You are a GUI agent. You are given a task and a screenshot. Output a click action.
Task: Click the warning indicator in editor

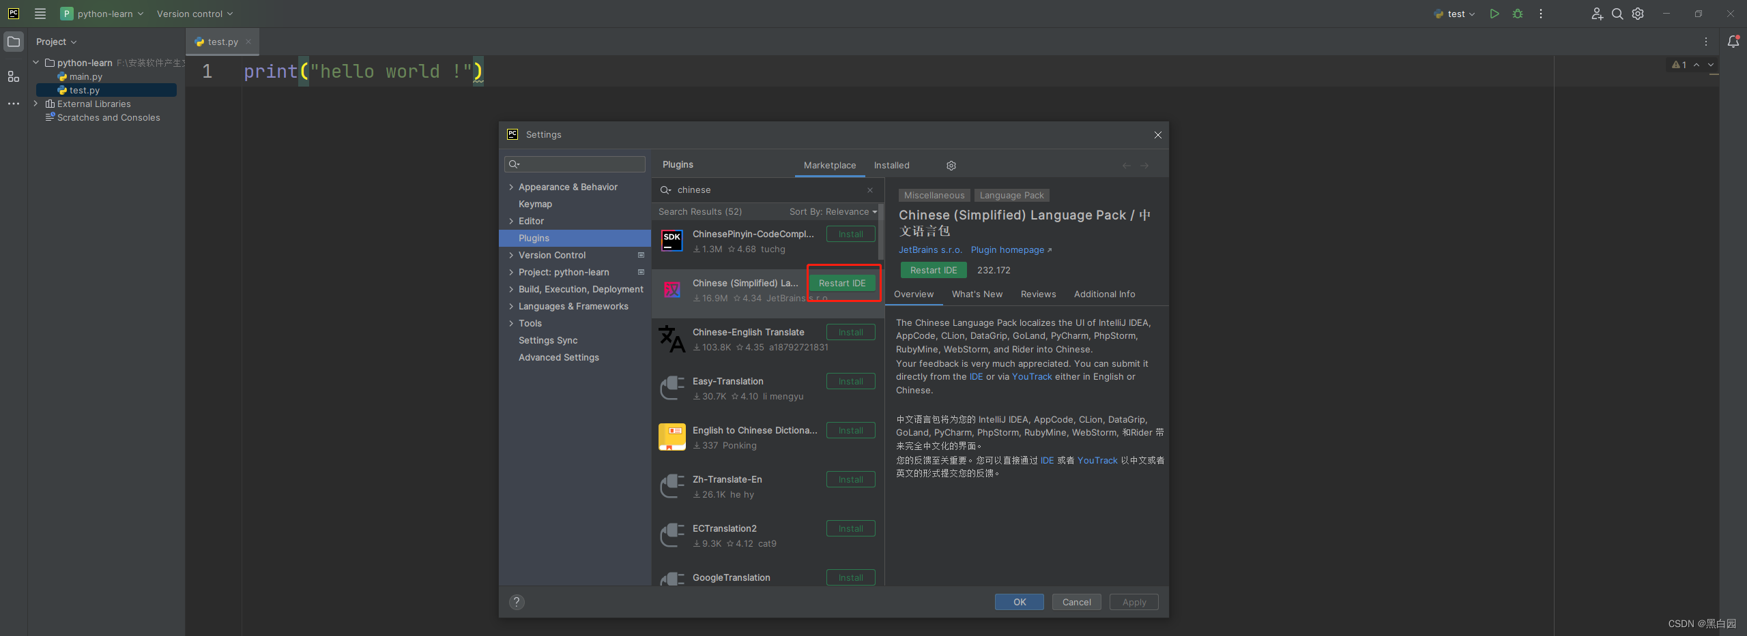[x=1679, y=65]
